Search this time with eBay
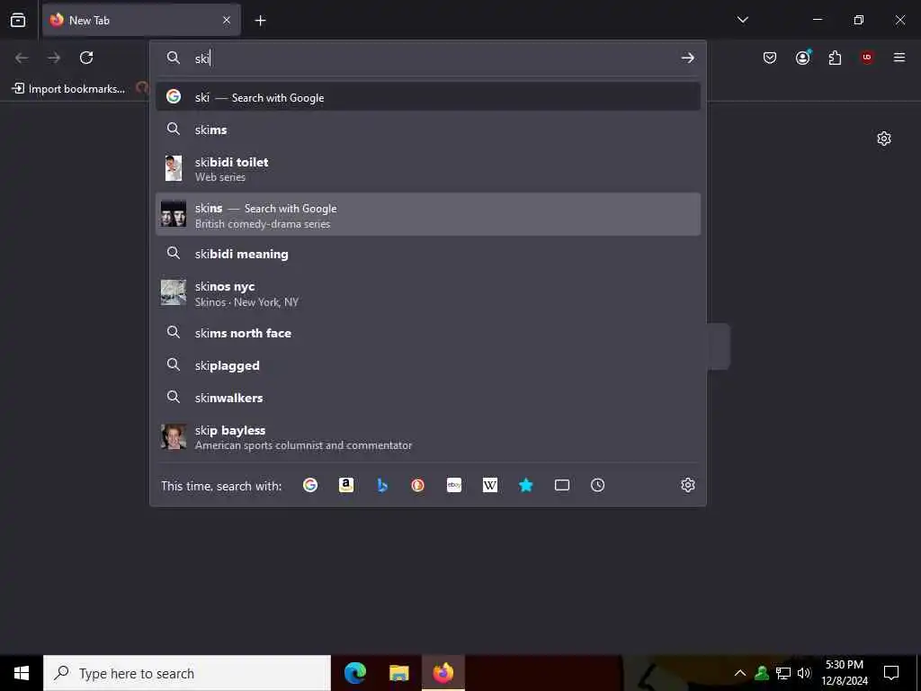This screenshot has height=691, width=921. 454,485
